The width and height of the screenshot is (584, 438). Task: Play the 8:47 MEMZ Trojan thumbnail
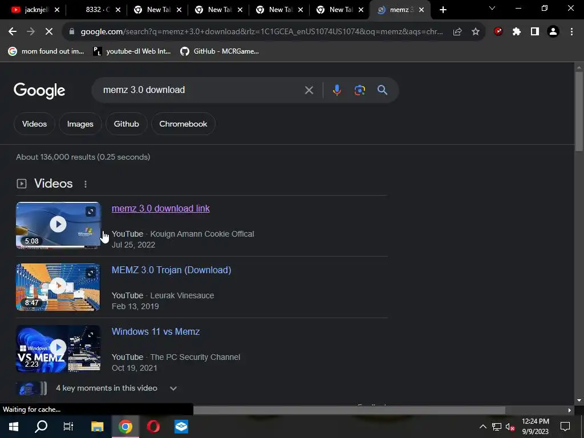[x=58, y=287]
